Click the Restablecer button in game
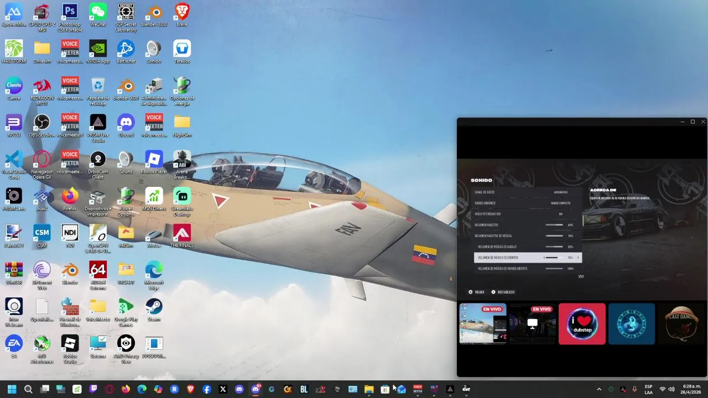 503,292
